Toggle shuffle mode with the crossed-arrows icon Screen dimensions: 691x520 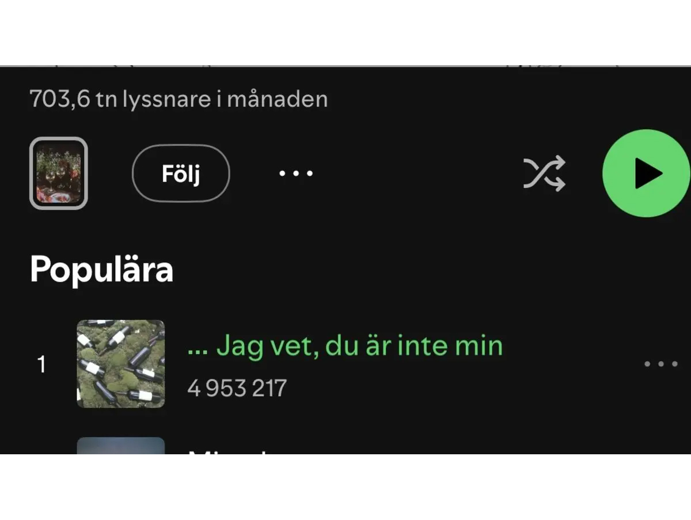[544, 173]
